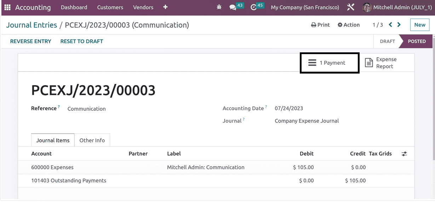Open the Expense Report smart button

(x=386, y=63)
